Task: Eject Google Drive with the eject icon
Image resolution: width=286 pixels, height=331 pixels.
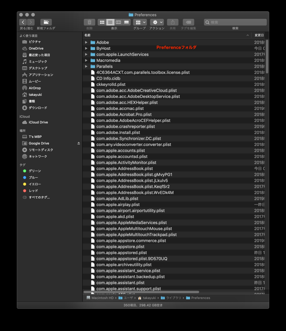Action: pyautogui.click(x=79, y=143)
